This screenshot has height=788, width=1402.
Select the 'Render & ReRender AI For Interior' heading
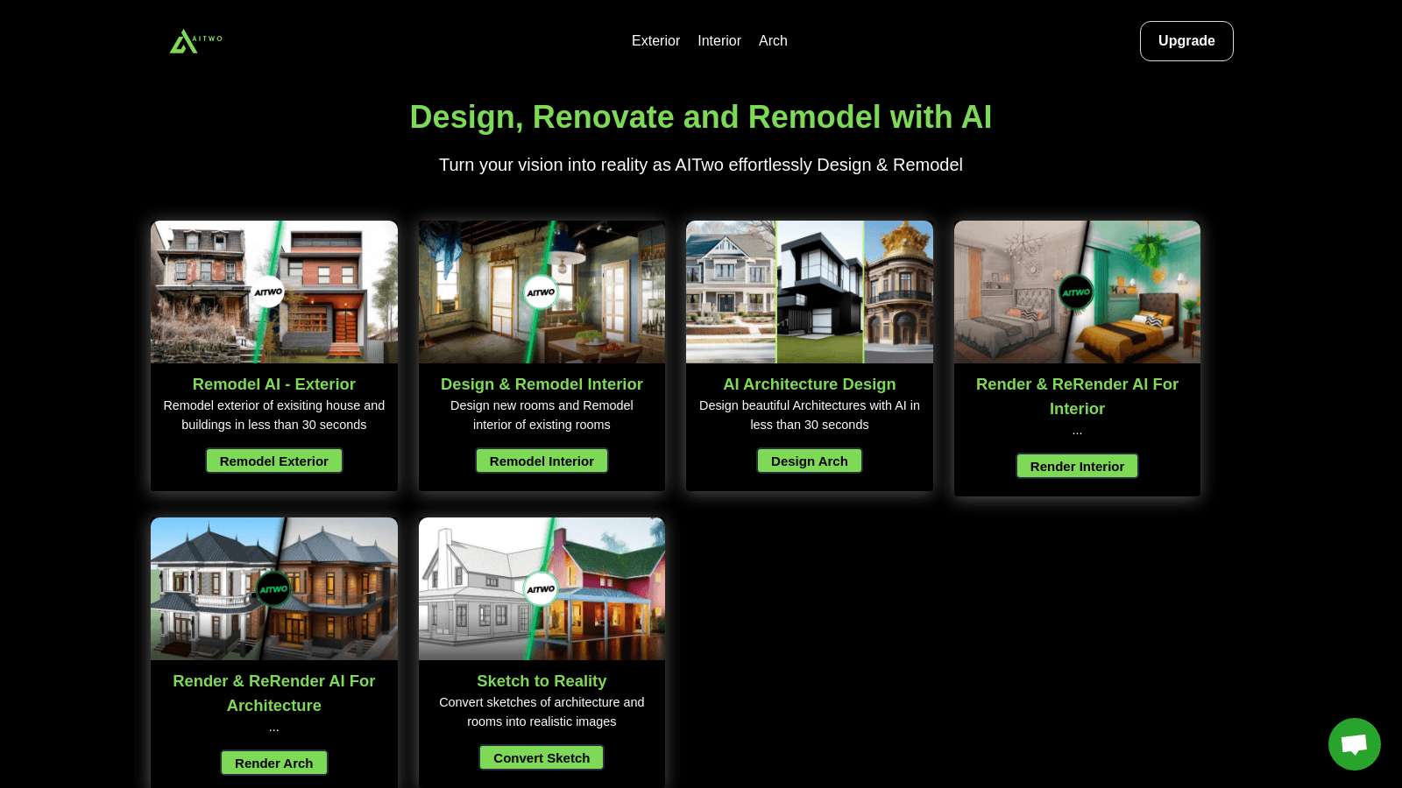(1077, 397)
